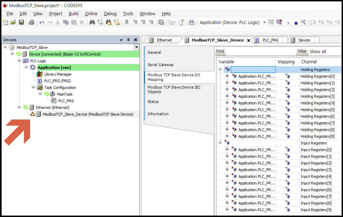Viewport: 343px width, 217px height.
Task: Click the Toggle Bookmark icon
Action: point(127,22)
